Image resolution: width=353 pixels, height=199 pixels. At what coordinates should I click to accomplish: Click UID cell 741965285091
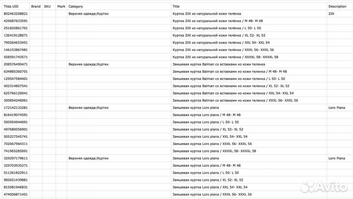16,151
